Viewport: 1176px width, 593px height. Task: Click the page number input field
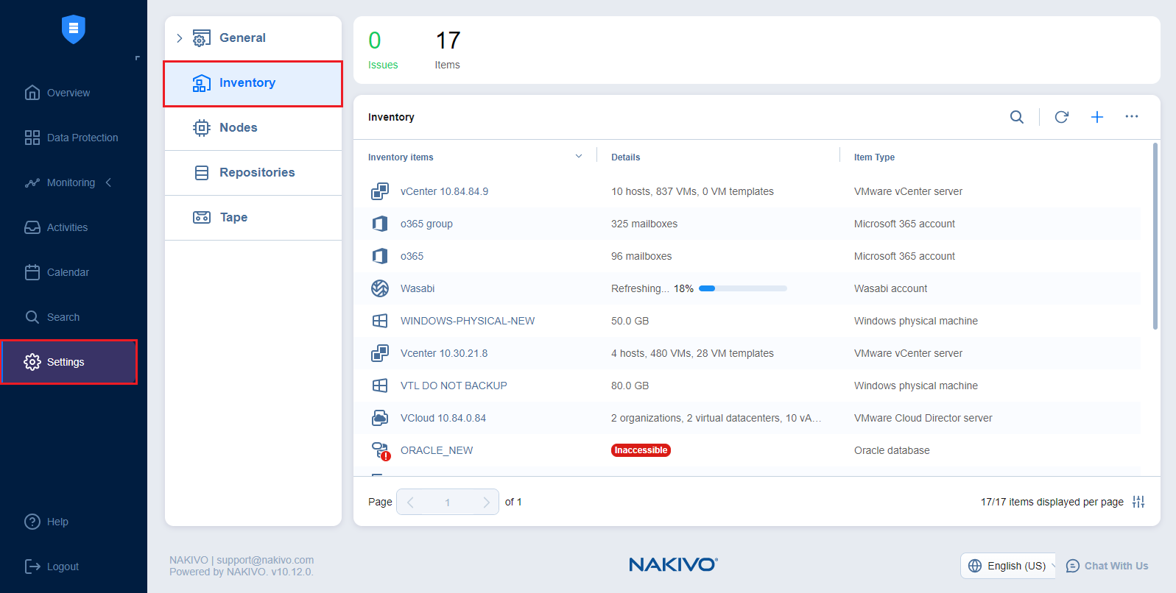coord(447,502)
